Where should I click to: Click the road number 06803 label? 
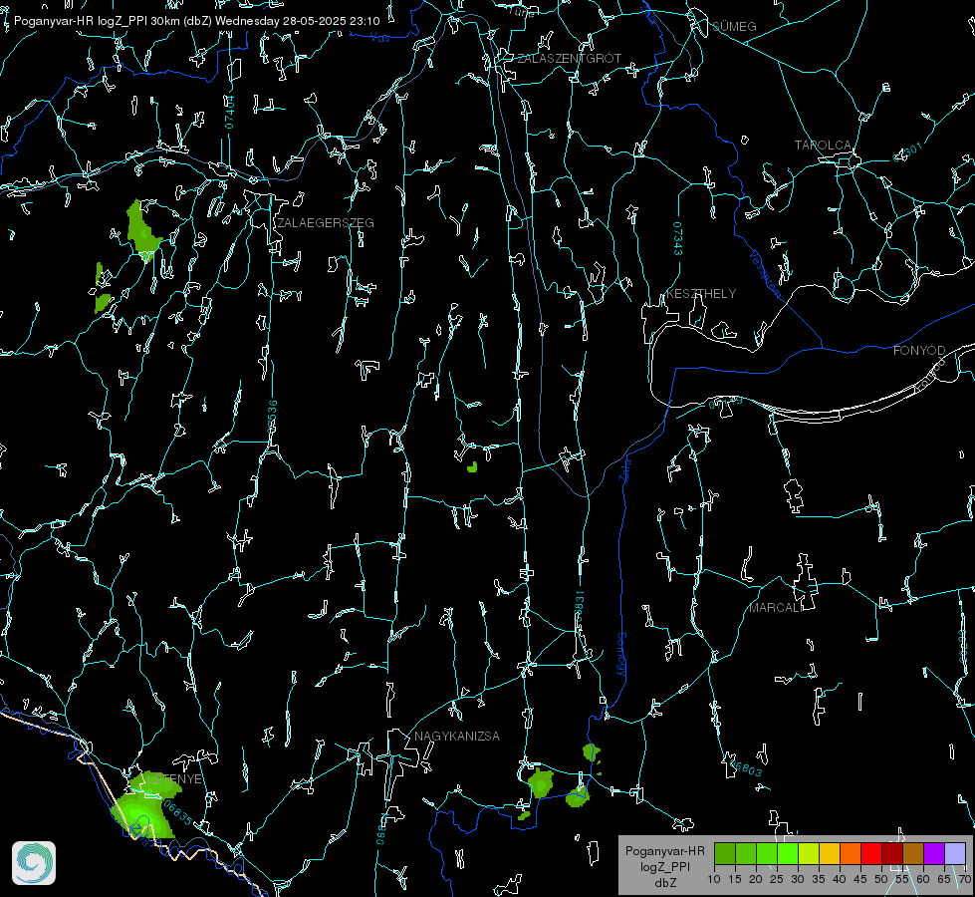point(745,767)
